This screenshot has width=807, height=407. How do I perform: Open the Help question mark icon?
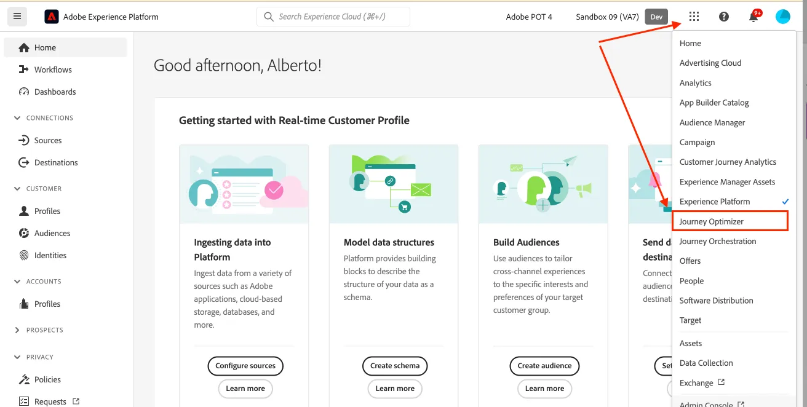click(x=724, y=17)
